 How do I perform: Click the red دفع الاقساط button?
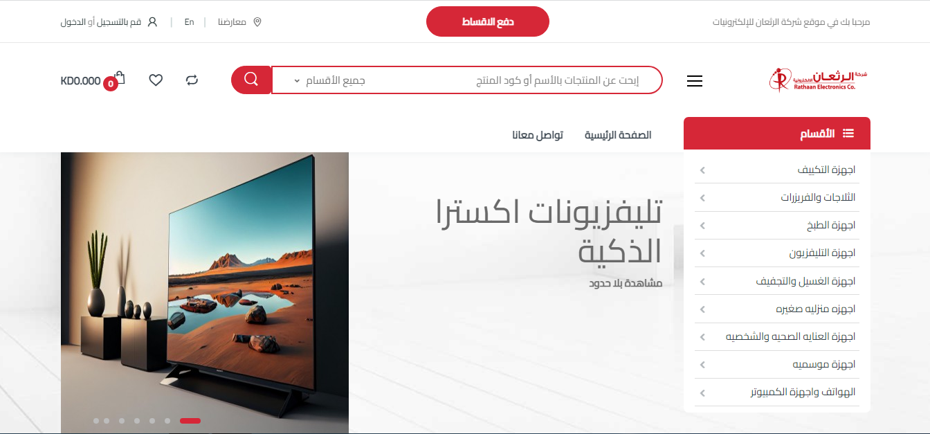click(488, 21)
